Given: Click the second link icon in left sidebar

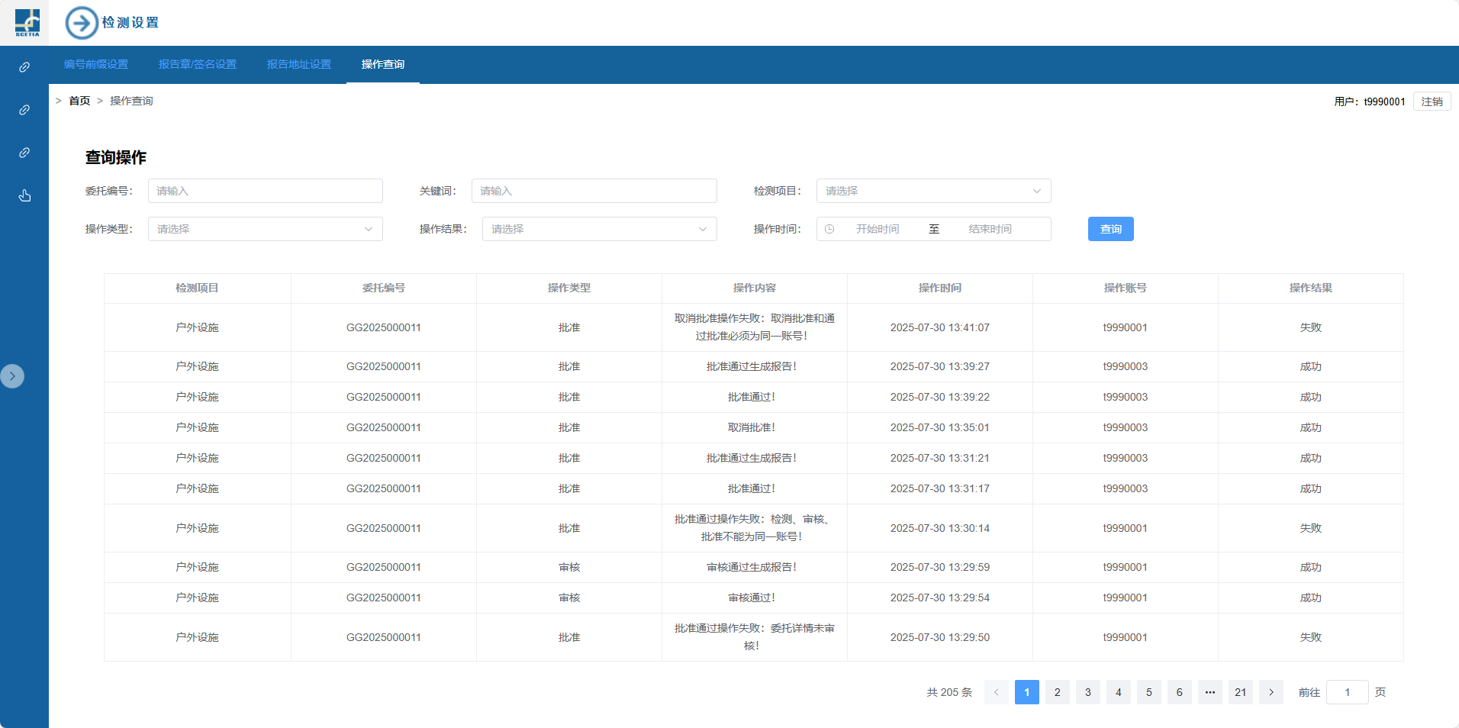Looking at the screenshot, I should coord(24,110).
